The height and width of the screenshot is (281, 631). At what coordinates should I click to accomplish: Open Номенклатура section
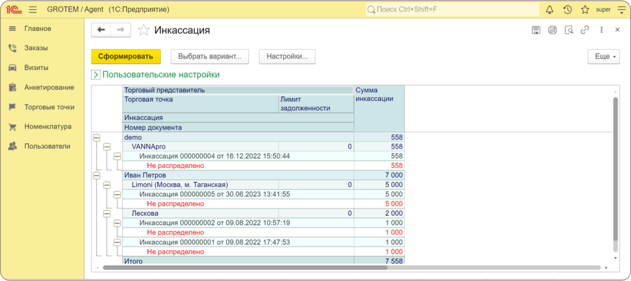[x=47, y=127]
